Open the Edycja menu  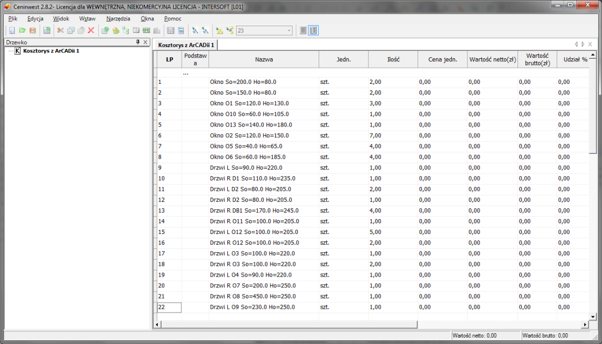[35, 18]
